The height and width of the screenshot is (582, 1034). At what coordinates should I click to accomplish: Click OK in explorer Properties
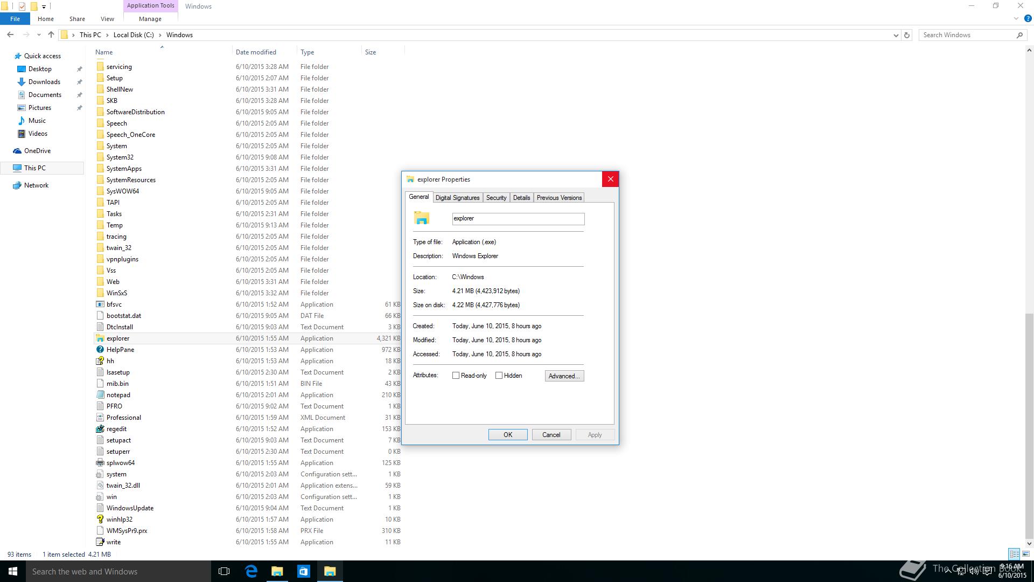click(x=508, y=435)
